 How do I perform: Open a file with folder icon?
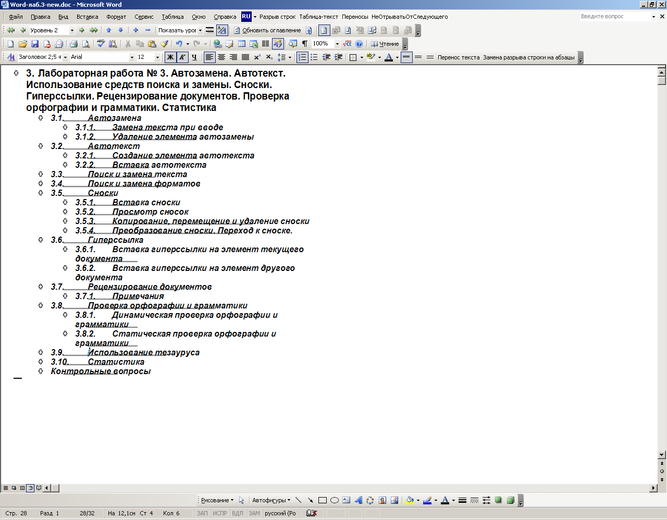point(22,44)
